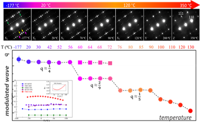Select the pink square marker under 72

110,63
